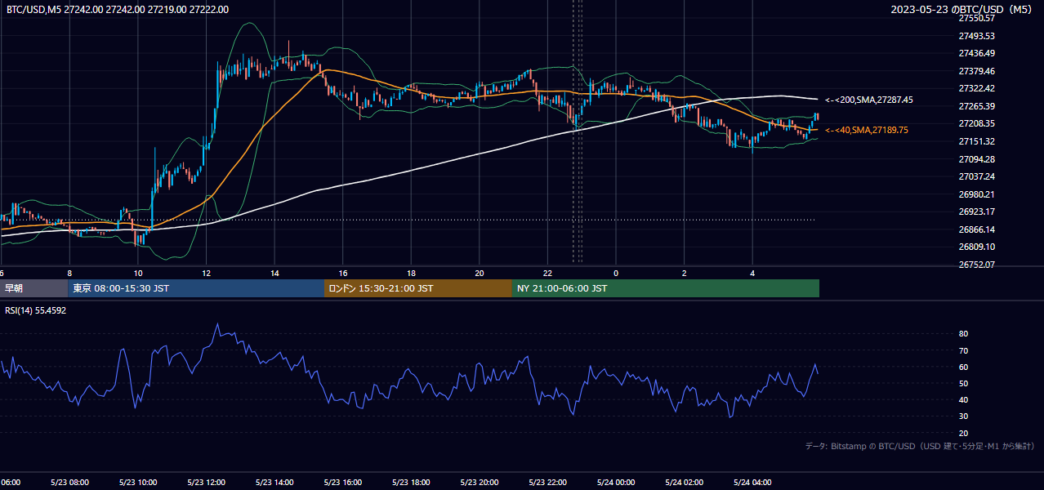Click the 27037.24 price axis label
This screenshot has height=490, width=1044.
(x=976, y=176)
